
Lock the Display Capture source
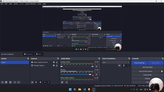point(57,65)
